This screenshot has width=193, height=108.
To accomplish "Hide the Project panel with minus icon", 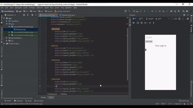I will pyautogui.click(x=36, y=15).
